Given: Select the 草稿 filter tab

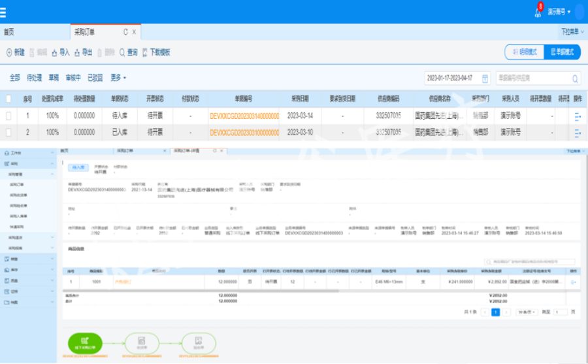Looking at the screenshot, I should (x=54, y=78).
